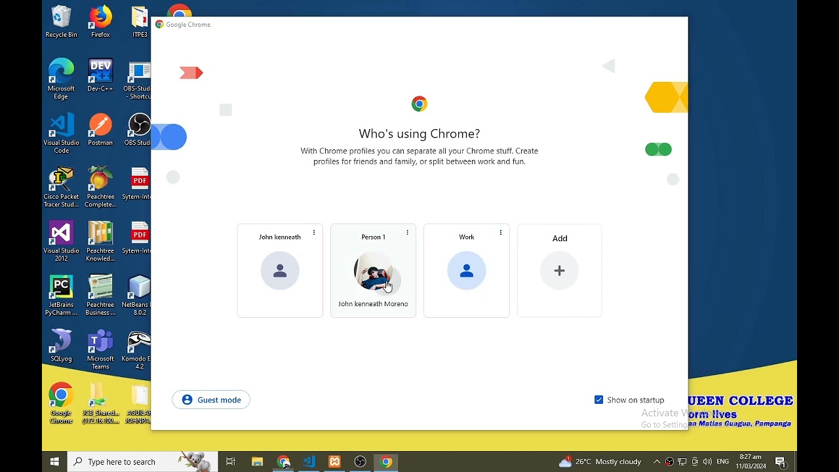Screen dimensions: 839x472
Task: Open the network icon in system tray
Action: coord(682,462)
